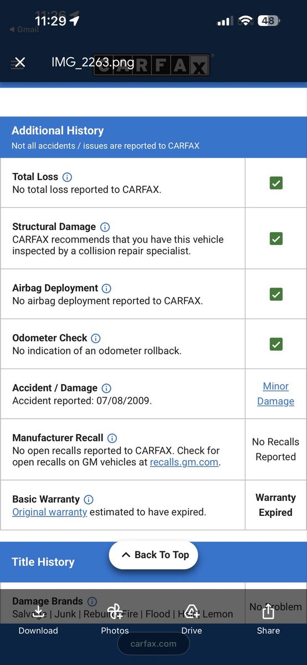Tap the Structural Damage info icon
Image resolution: width=307 pixels, height=665 pixels.
click(105, 227)
